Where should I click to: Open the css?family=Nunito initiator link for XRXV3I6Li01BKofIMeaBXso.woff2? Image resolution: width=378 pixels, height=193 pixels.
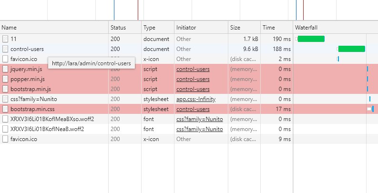(199, 119)
